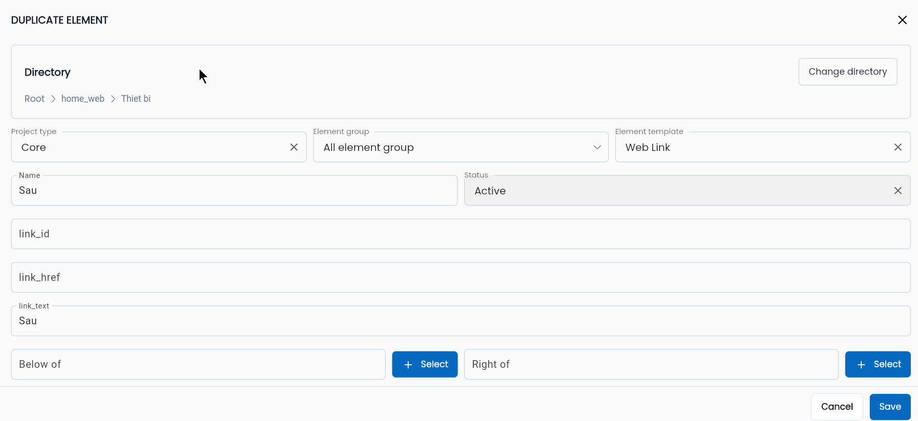Viewport: 918px width, 421px height.
Task: Clear the Active status value
Action: (898, 191)
